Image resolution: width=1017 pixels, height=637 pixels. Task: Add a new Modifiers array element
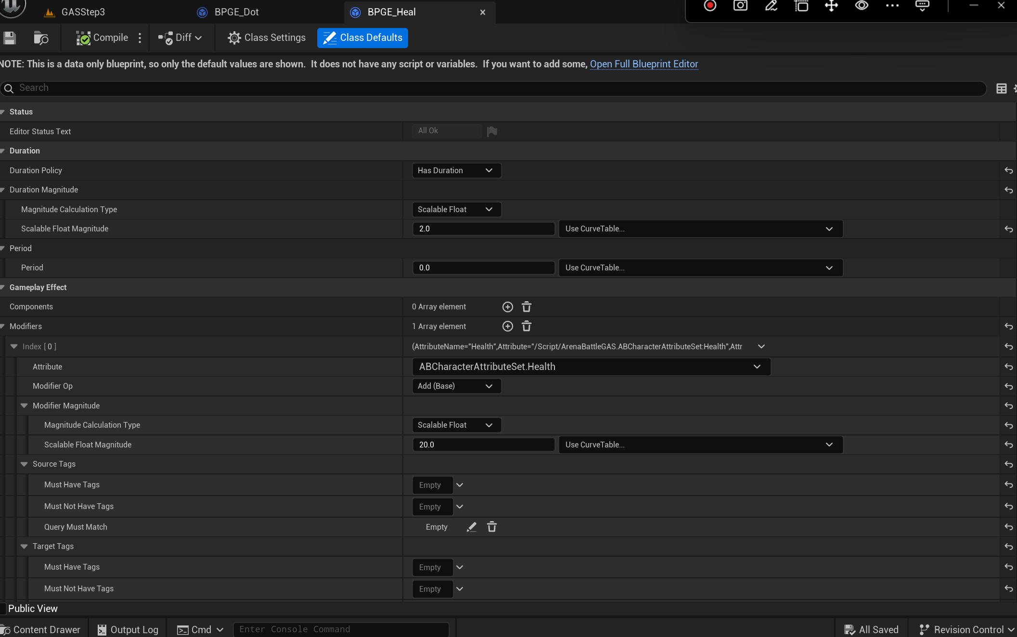click(507, 326)
